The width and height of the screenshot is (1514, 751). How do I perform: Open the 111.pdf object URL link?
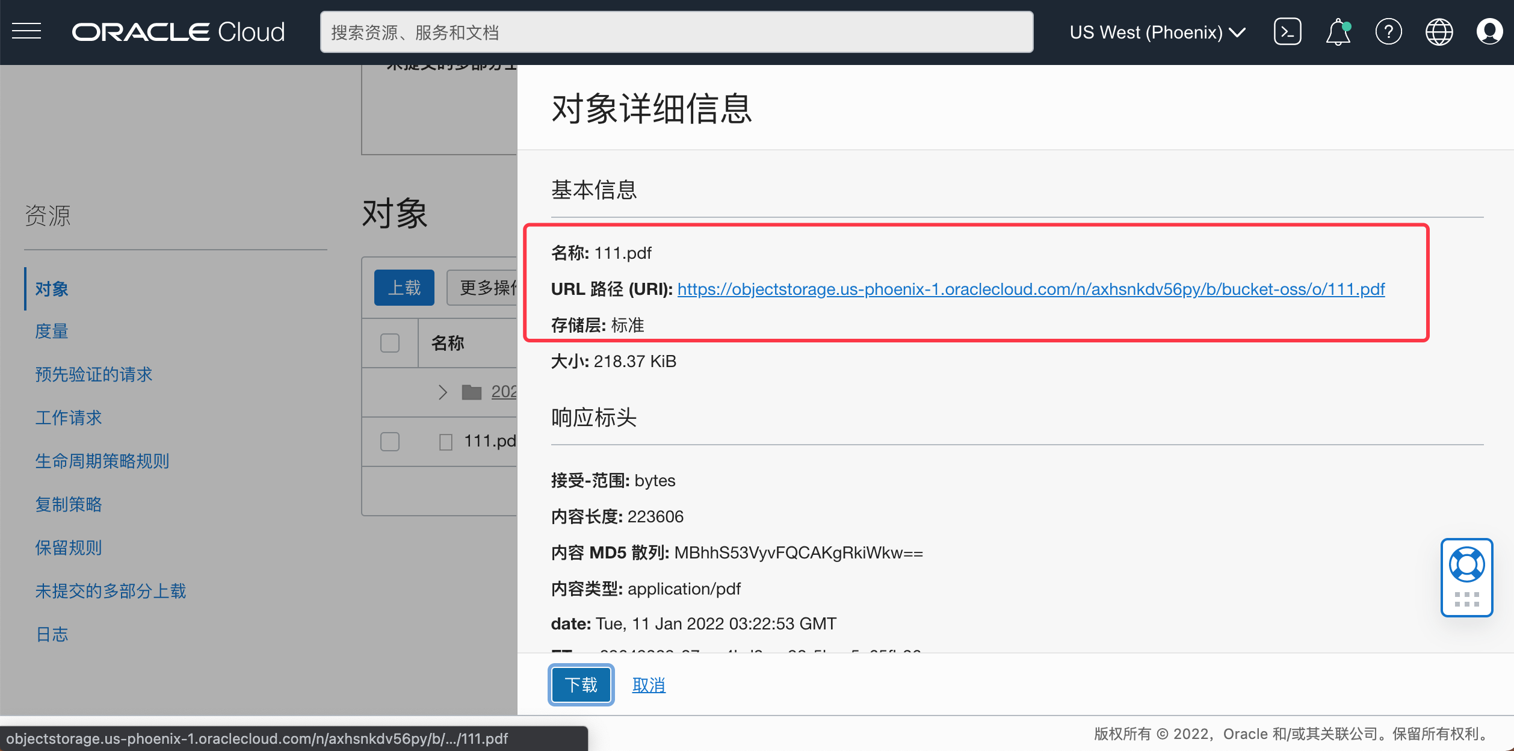click(x=1031, y=289)
